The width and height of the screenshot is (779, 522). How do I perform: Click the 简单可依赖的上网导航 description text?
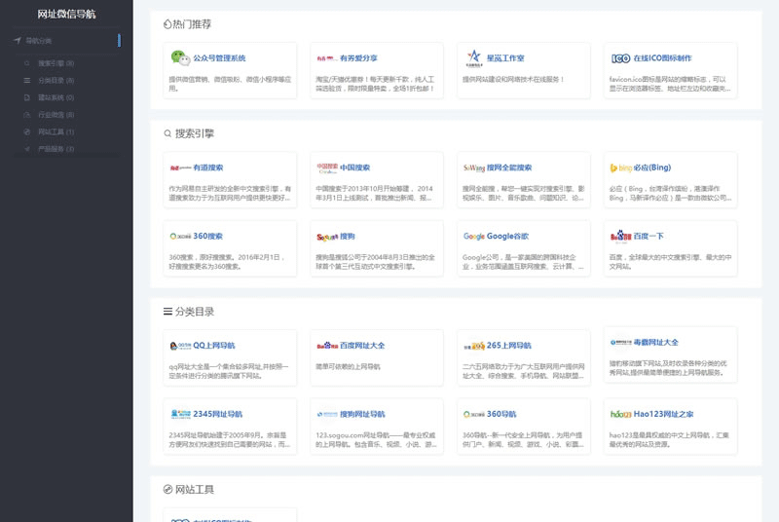348,366
